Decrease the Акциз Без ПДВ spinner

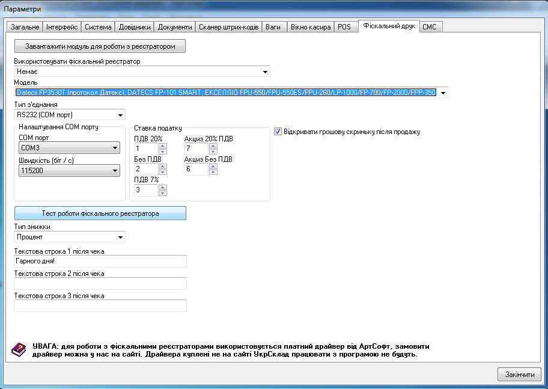click(x=213, y=173)
